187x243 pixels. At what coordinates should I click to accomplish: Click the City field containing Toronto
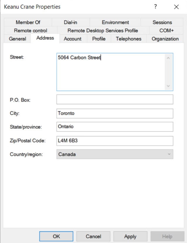tap(115, 113)
